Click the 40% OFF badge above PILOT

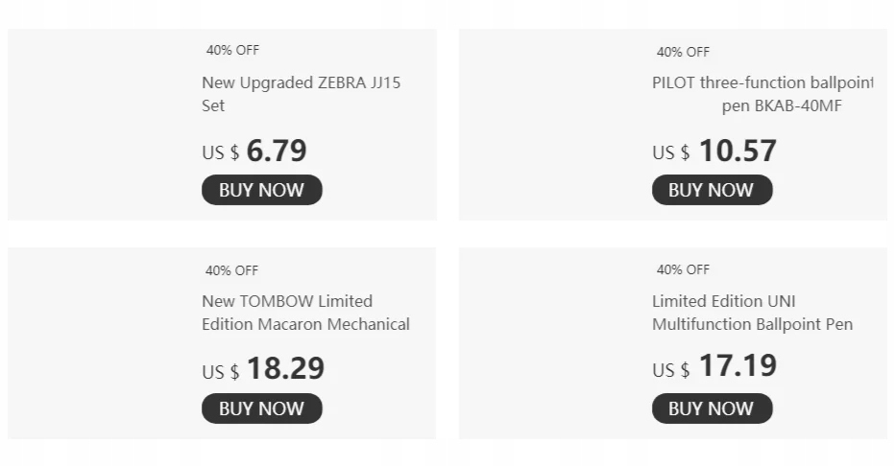(x=683, y=52)
